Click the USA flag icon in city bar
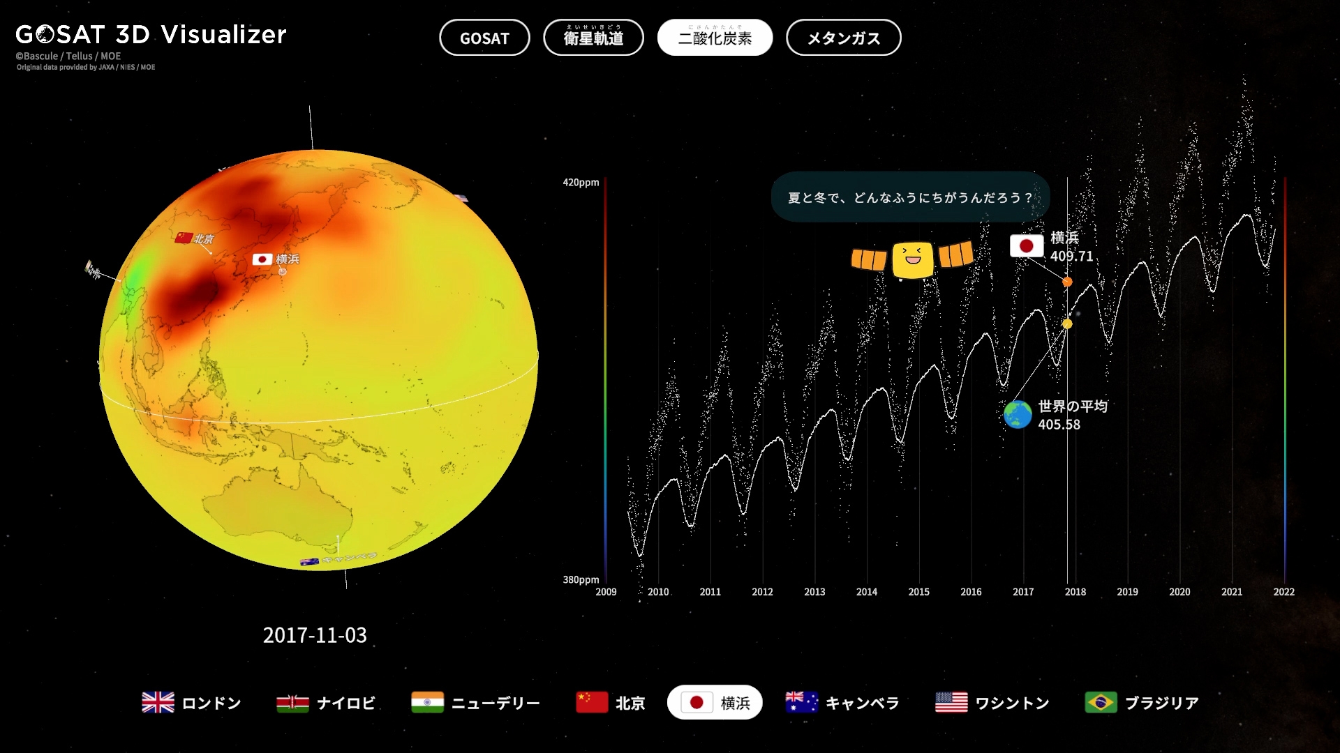 (951, 703)
